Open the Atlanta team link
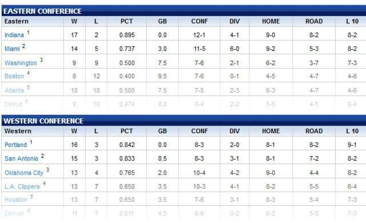 [14, 90]
